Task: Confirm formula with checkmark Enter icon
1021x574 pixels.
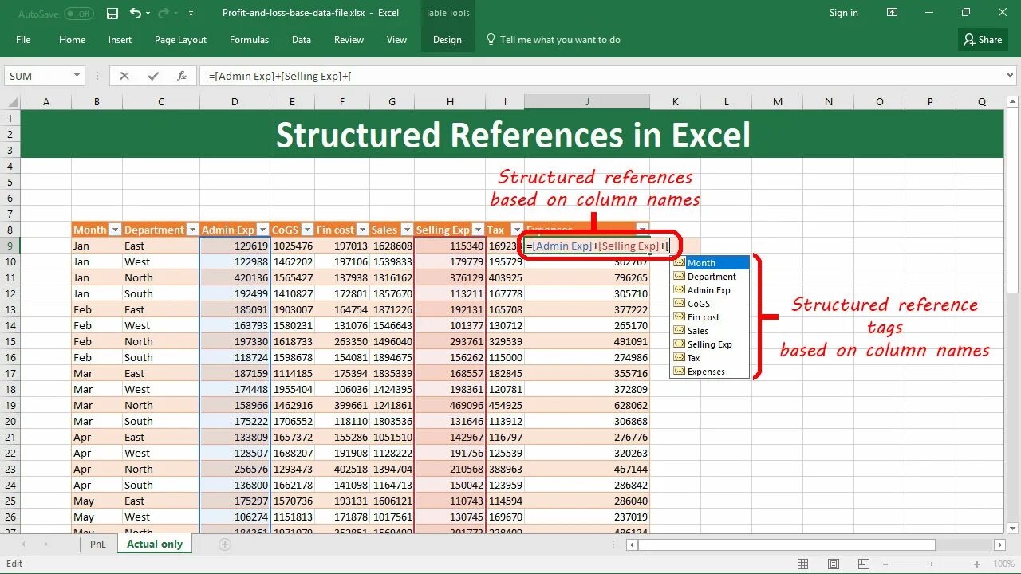Action: (153, 76)
